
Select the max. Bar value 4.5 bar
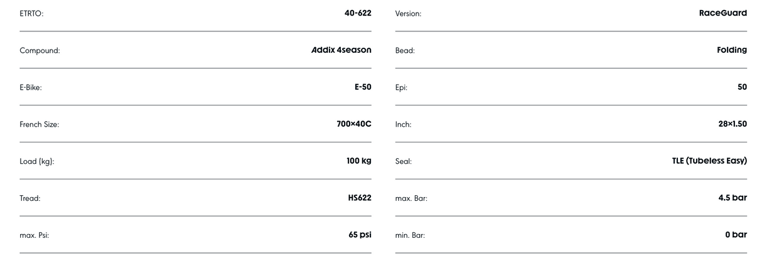tap(732, 198)
